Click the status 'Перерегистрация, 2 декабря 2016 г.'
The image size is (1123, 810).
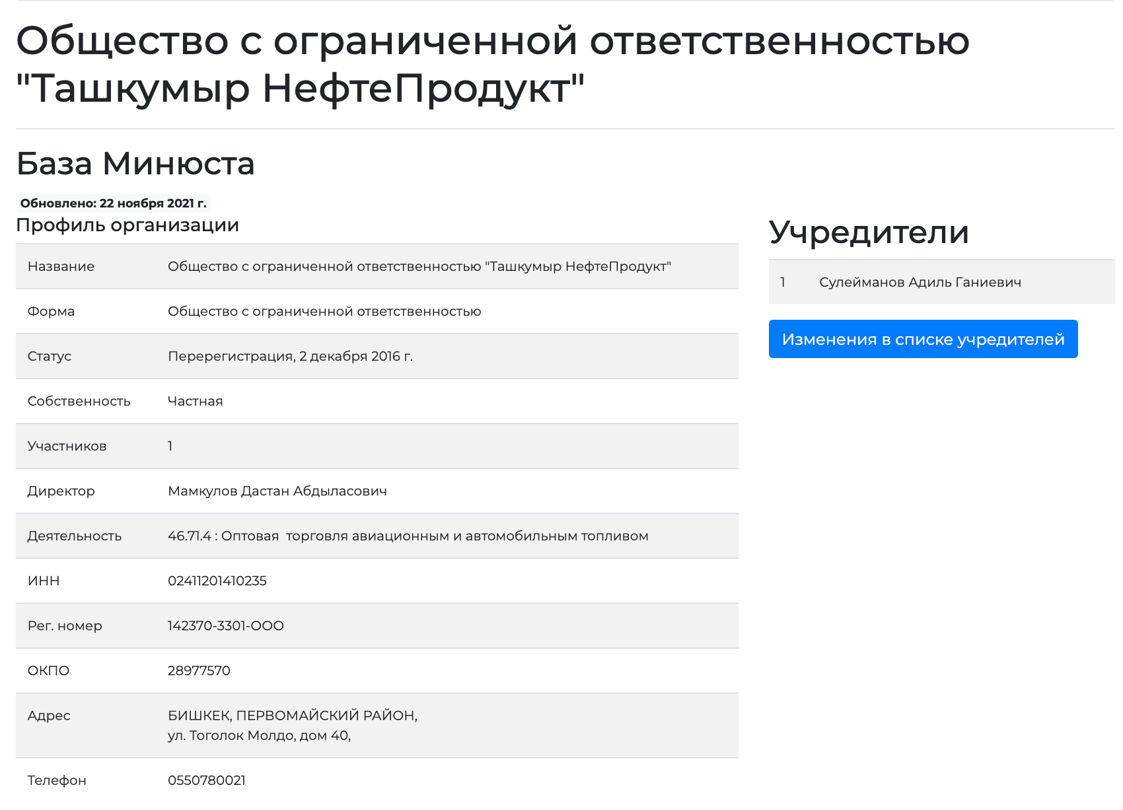[291, 356]
